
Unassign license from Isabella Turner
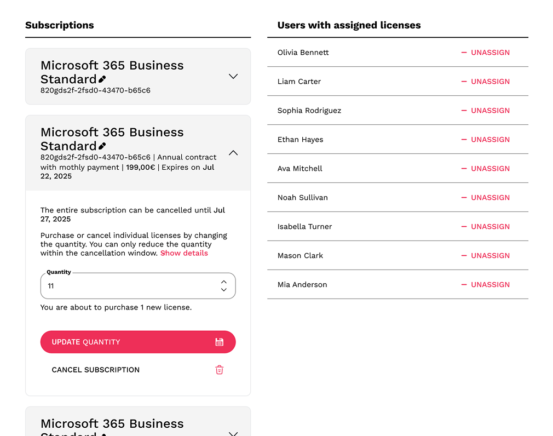(x=485, y=227)
